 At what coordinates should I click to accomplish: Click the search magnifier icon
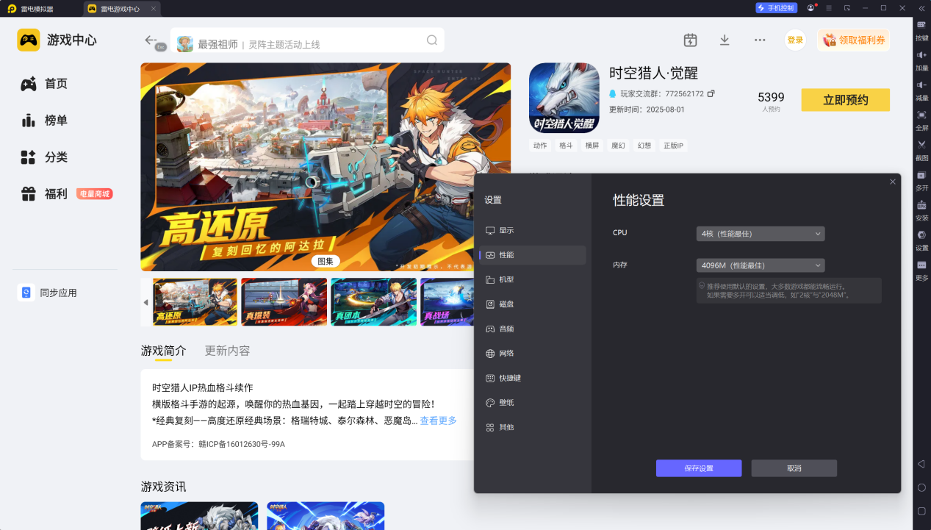click(x=432, y=40)
